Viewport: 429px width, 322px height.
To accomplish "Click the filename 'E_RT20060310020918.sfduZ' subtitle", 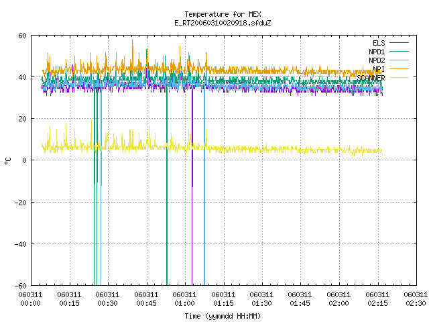I will pyautogui.click(x=223, y=23).
